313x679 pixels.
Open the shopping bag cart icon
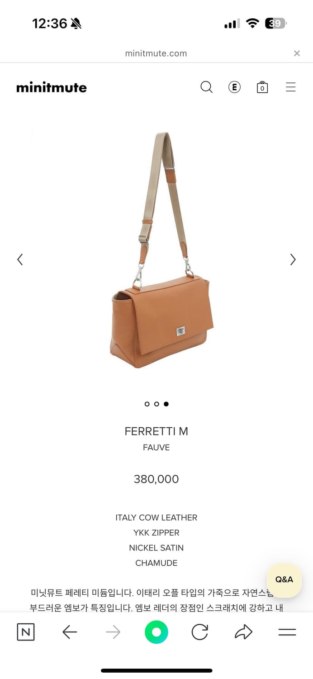[x=262, y=87]
